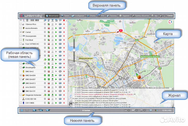Click the search magnifier icon in top panel
This screenshot has height=126, width=188.
161,16
